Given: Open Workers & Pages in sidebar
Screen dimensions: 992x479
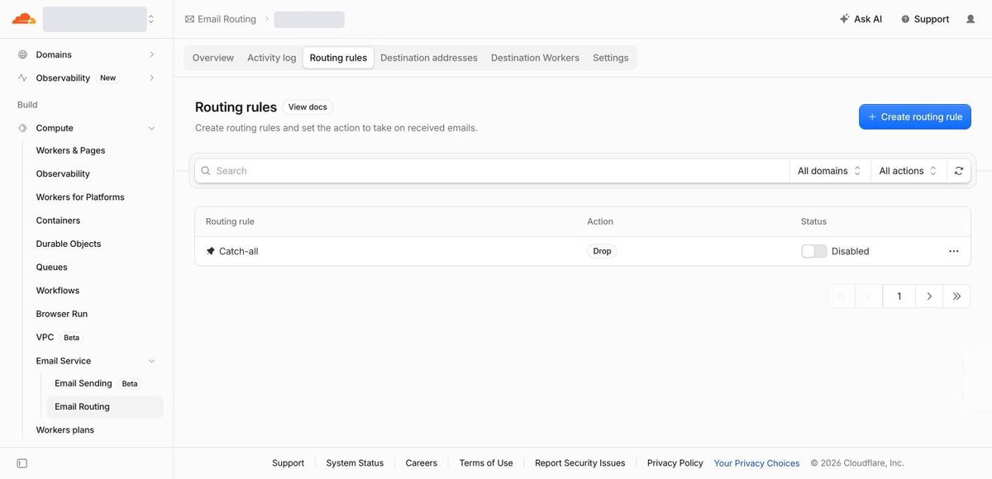Looking at the screenshot, I should 70,150.
